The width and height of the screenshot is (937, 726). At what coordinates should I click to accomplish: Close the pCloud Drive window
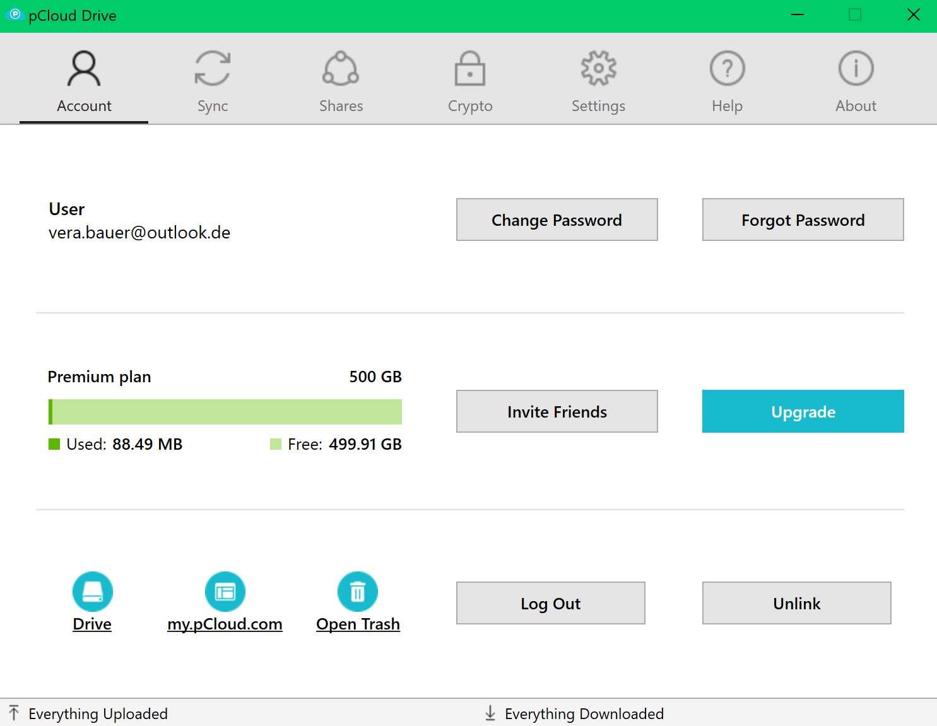click(x=913, y=15)
